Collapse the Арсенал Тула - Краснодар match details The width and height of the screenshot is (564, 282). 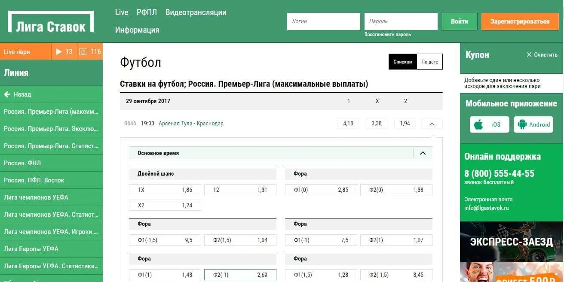(432, 124)
